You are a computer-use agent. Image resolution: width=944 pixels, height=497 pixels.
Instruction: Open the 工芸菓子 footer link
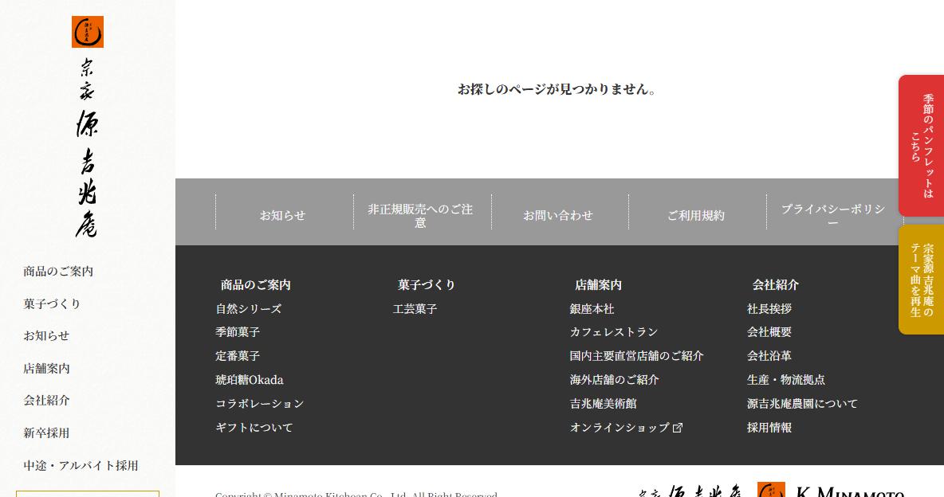tap(415, 309)
